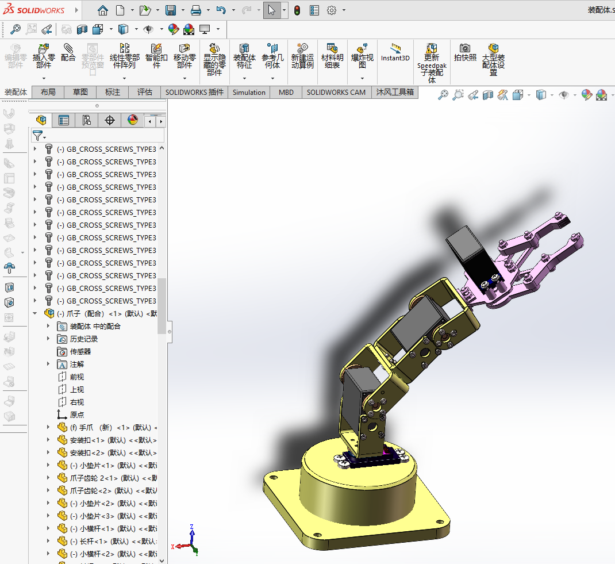Open Linear Component Pattern (线性零部件阵列)

(125, 57)
